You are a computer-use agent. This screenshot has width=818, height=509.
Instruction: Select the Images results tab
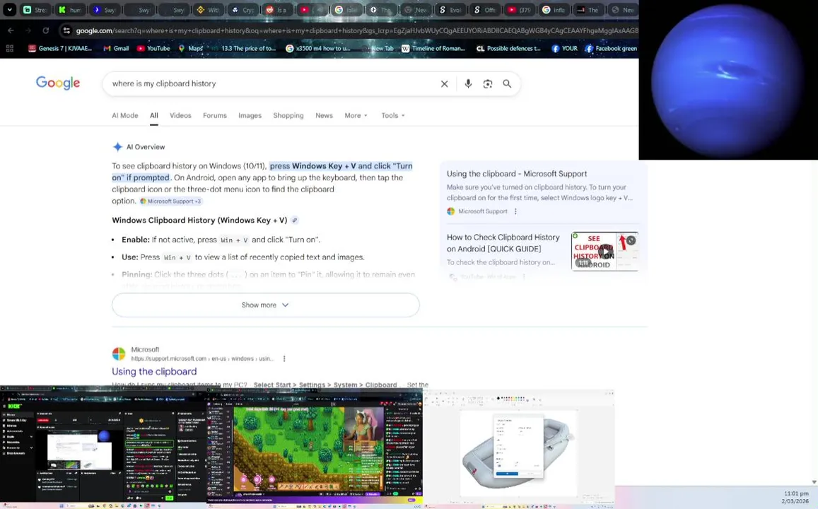pyautogui.click(x=250, y=116)
